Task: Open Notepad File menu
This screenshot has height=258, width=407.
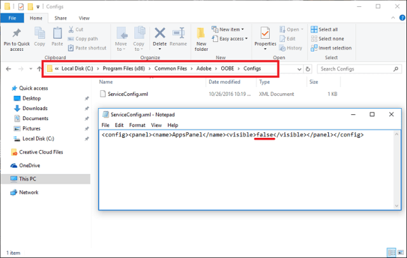Action: (x=106, y=125)
